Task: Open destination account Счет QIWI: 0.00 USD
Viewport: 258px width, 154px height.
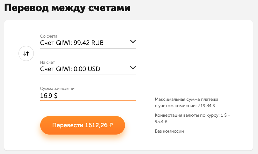Action: pyautogui.click(x=88, y=69)
